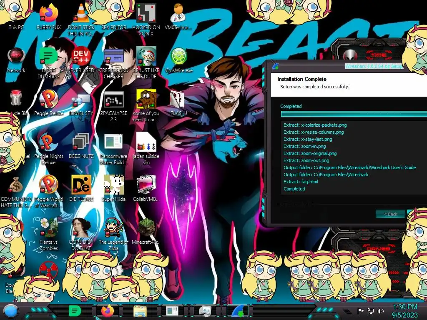Click the Wireshark 4.0.8 64-bit Setup title
Image resolution: width=427 pixels, height=320 pixels.
tap(374, 66)
